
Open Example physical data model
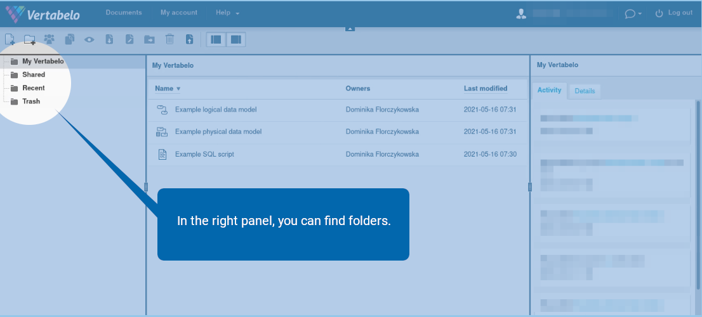coord(218,132)
